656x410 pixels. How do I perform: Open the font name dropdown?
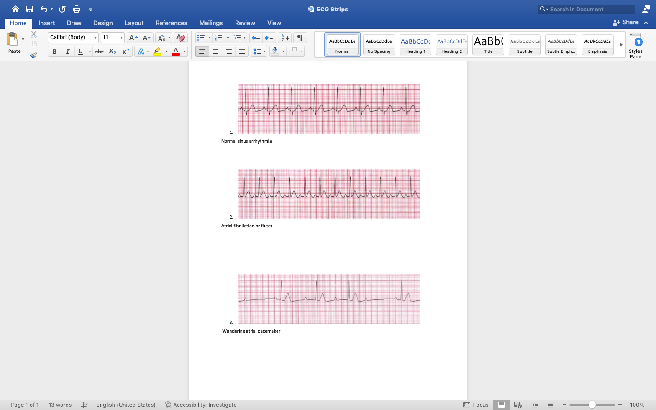[x=95, y=38]
